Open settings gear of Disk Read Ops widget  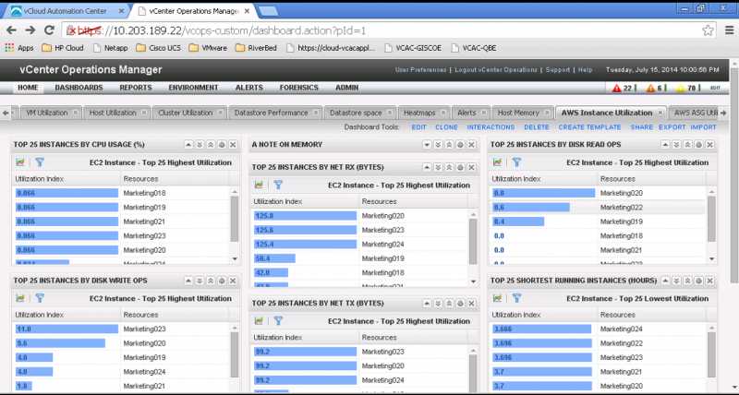699,145
